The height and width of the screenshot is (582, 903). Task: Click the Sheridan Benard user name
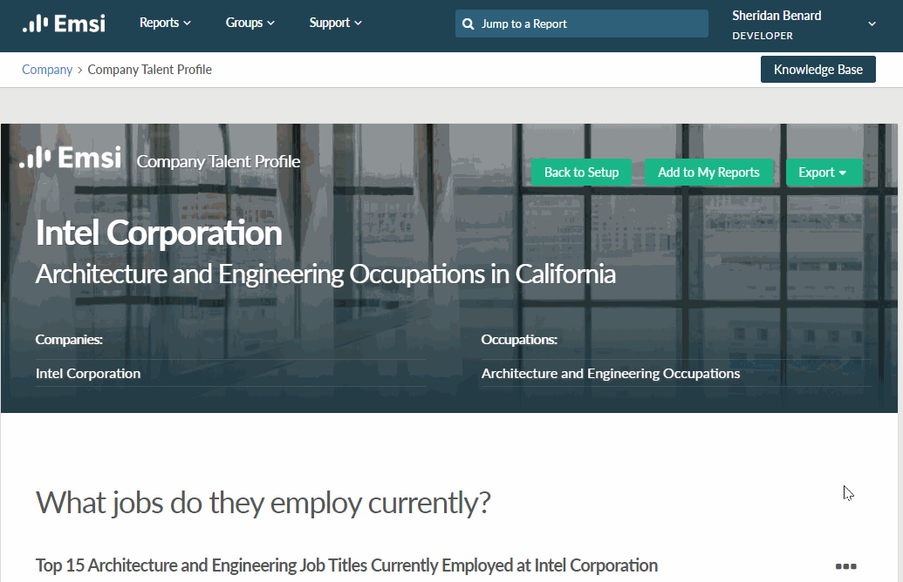tap(776, 16)
